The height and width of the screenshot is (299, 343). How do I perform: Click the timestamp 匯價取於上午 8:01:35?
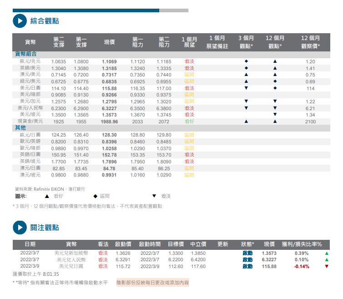[x=36, y=274]
